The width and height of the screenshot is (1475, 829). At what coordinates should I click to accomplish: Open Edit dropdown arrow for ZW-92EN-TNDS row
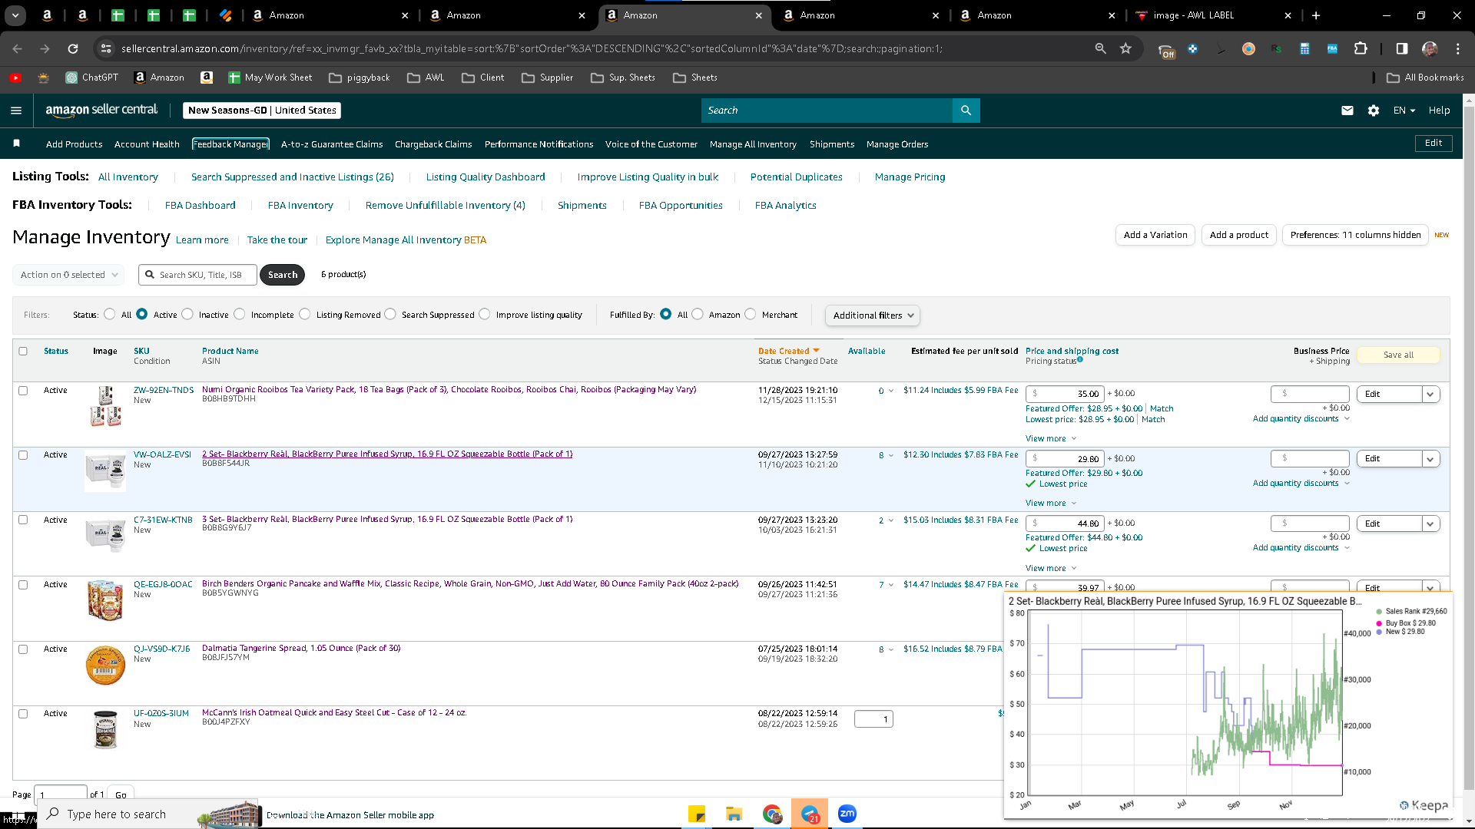pyautogui.click(x=1430, y=395)
